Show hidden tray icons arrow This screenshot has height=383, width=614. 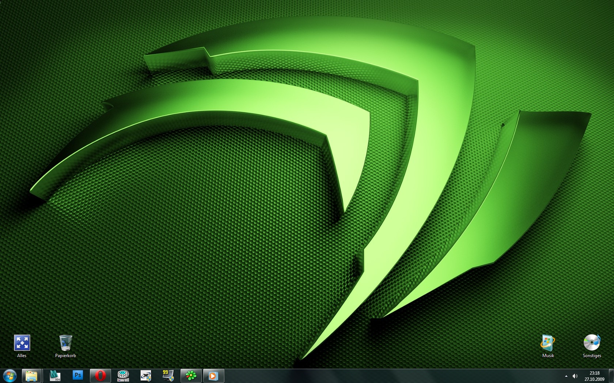(x=566, y=376)
